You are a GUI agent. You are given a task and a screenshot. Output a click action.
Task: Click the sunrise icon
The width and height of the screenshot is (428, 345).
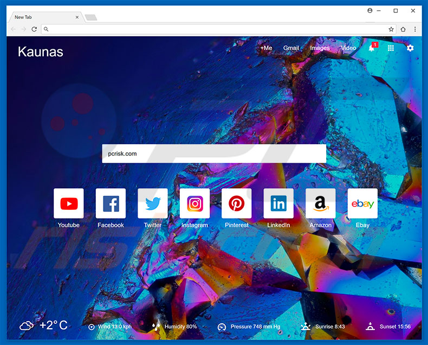(x=306, y=327)
